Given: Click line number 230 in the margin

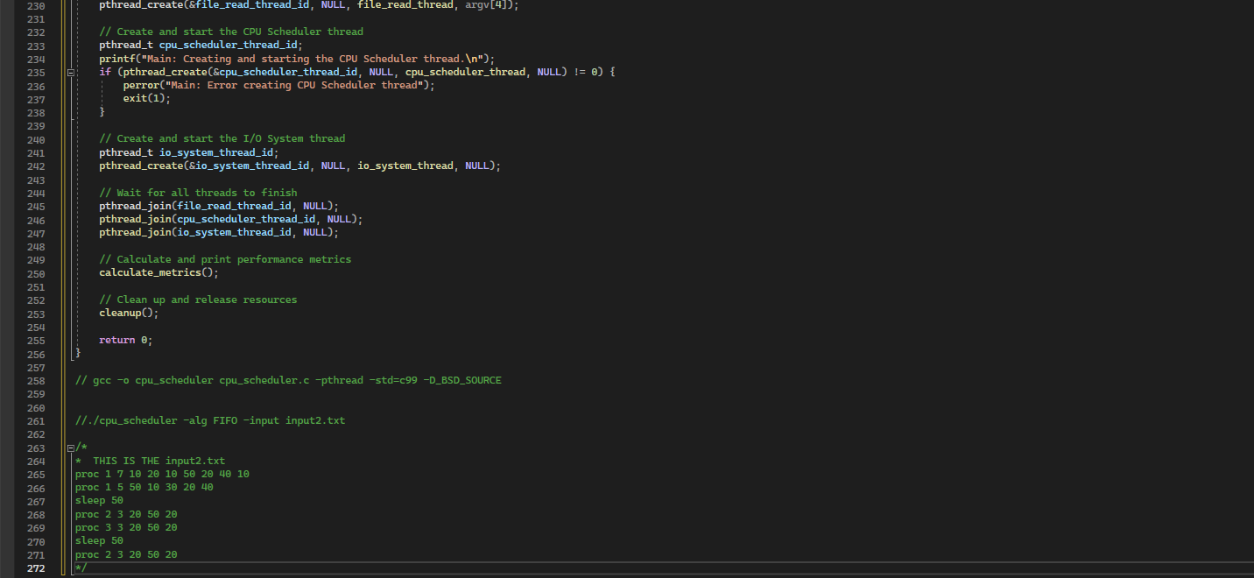Looking at the screenshot, I should click(x=35, y=5).
